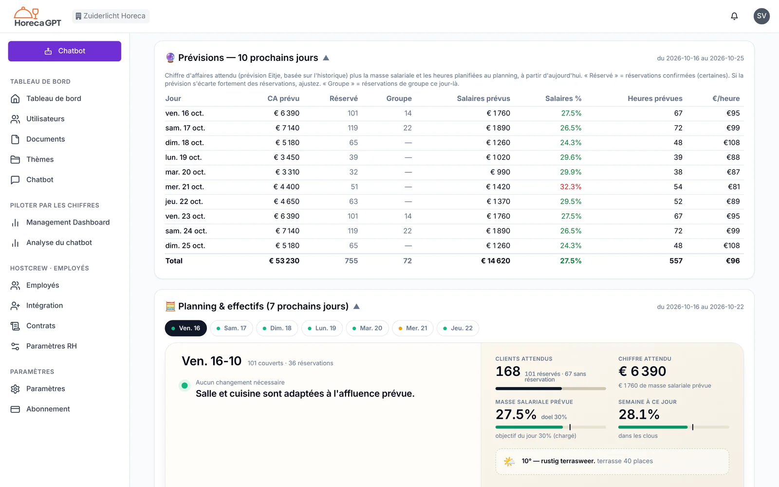Image resolution: width=779 pixels, height=487 pixels.
Task: Click the 32.3% value in mer. 21 oct. row
Action: tap(571, 187)
